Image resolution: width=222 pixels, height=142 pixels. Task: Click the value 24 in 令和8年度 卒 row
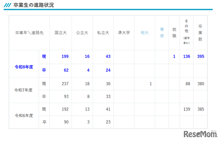108,70
